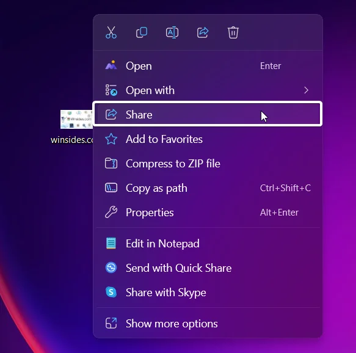Click the Copy icon in top row
The width and height of the screenshot is (356, 353).
pos(142,32)
